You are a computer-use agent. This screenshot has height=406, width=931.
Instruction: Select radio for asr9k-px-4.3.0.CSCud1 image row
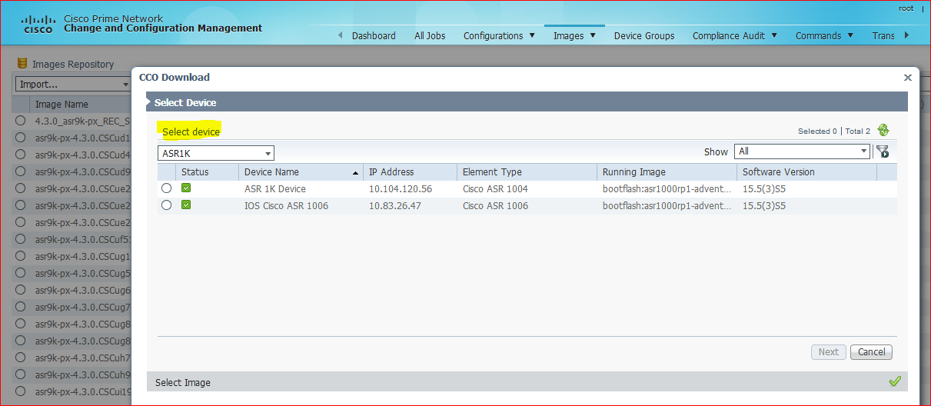(x=21, y=138)
